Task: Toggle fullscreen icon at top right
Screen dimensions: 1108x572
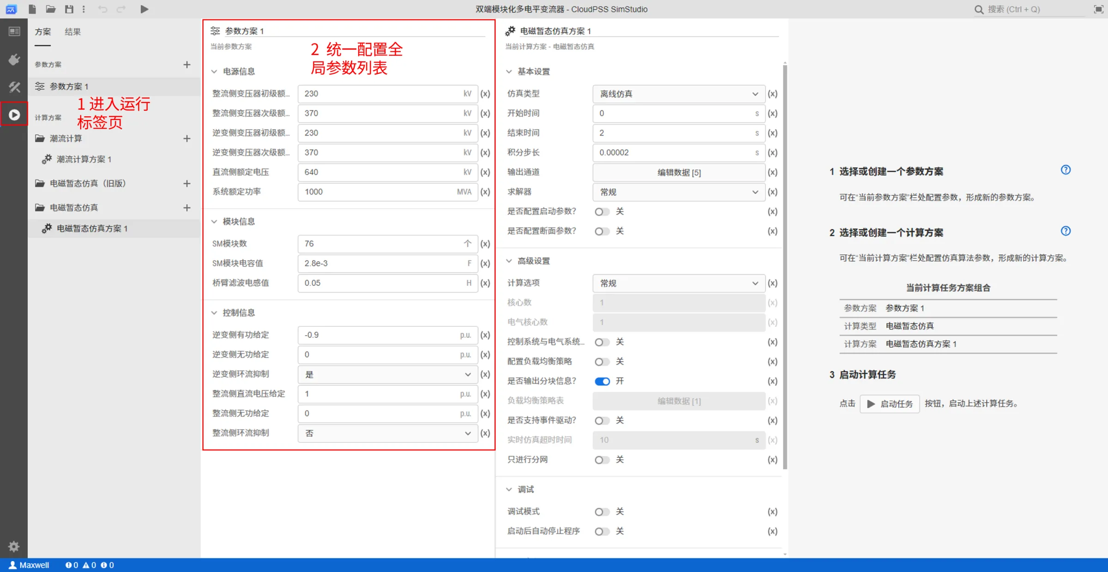Action: [x=1099, y=9]
